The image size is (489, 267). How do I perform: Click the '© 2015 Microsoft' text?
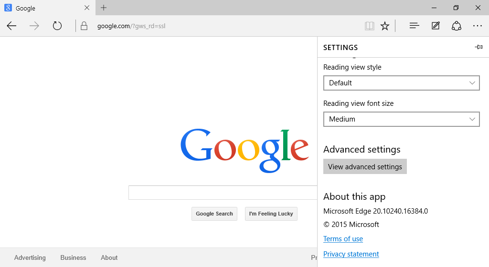351,225
